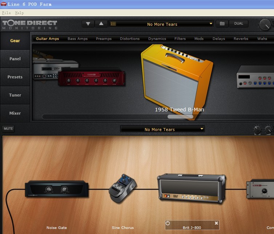Open the Presets view
274x234 pixels.
(x=15, y=77)
